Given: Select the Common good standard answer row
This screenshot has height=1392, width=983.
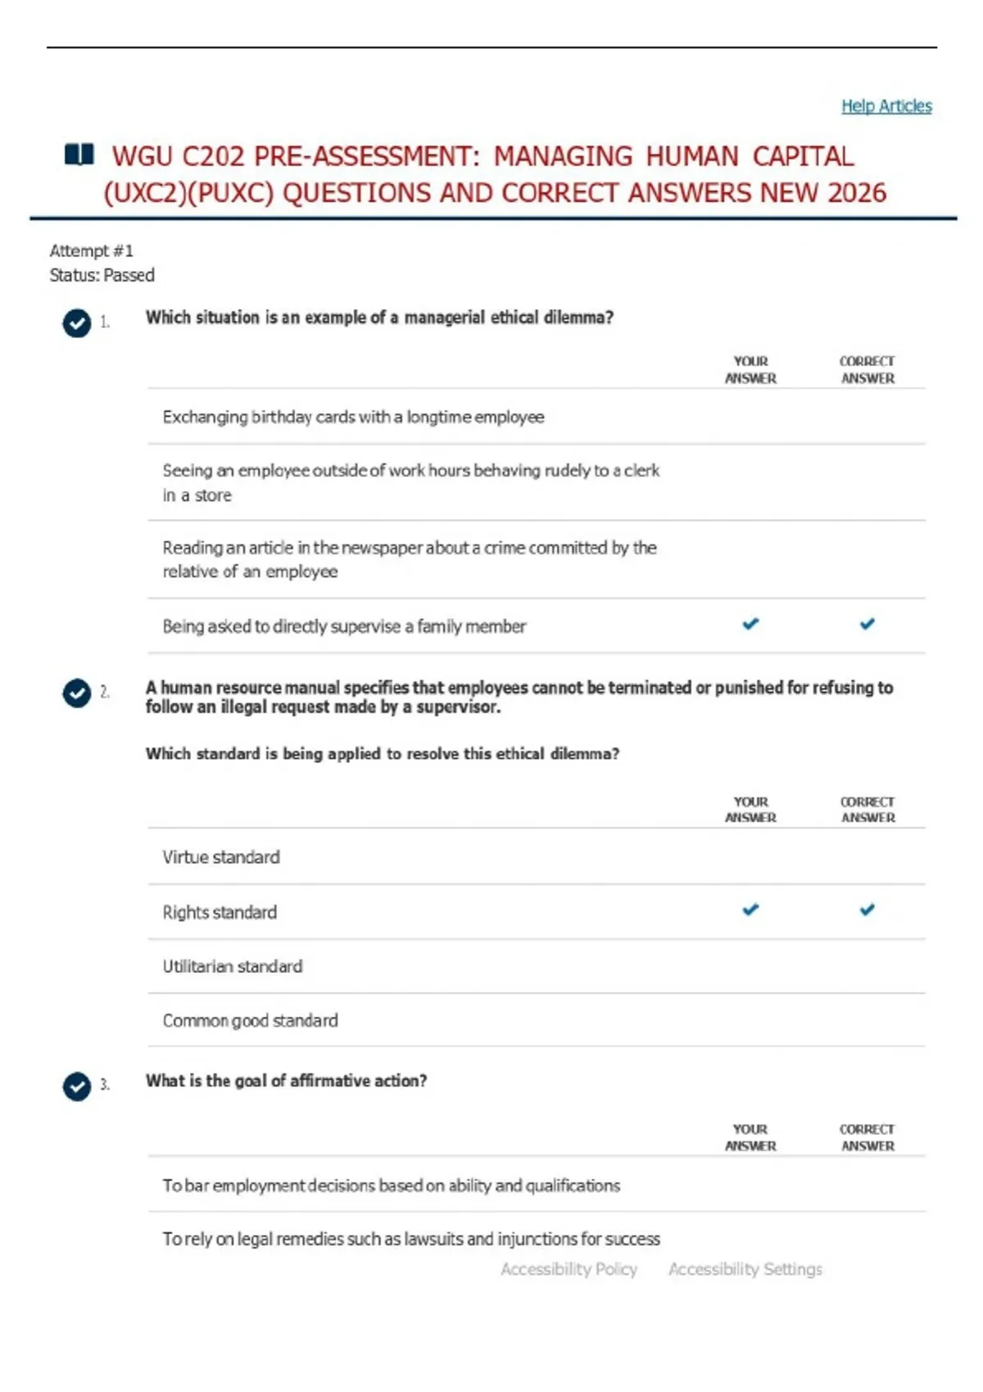Looking at the screenshot, I should (537, 1020).
